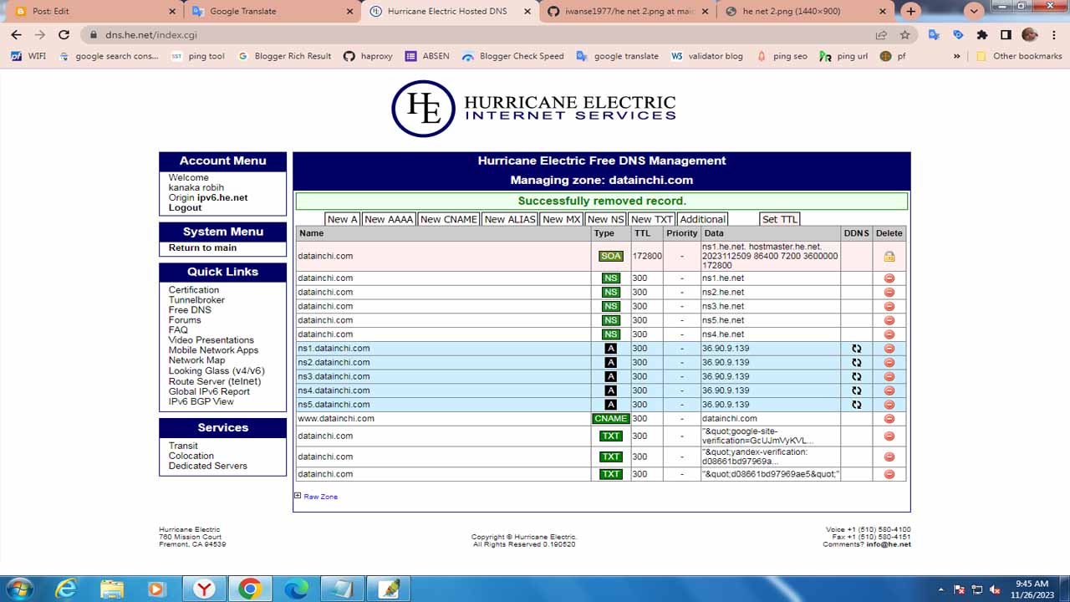Open the New TXT record form

tap(652, 219)
